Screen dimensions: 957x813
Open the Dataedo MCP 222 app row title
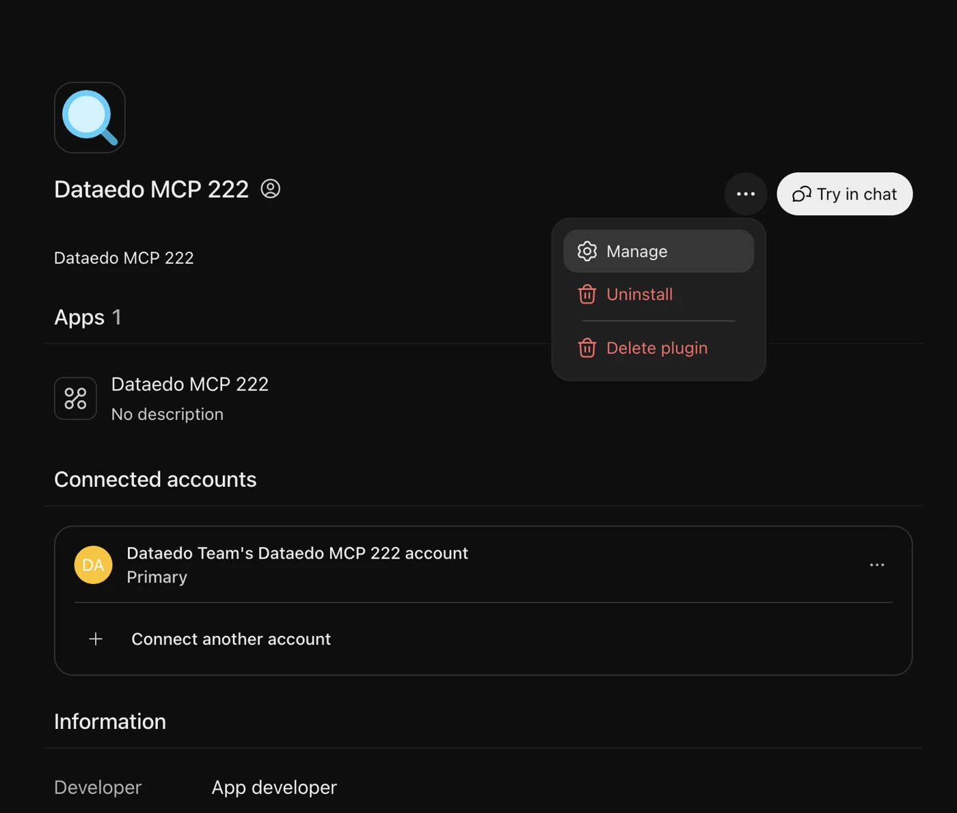pos(190,384)
